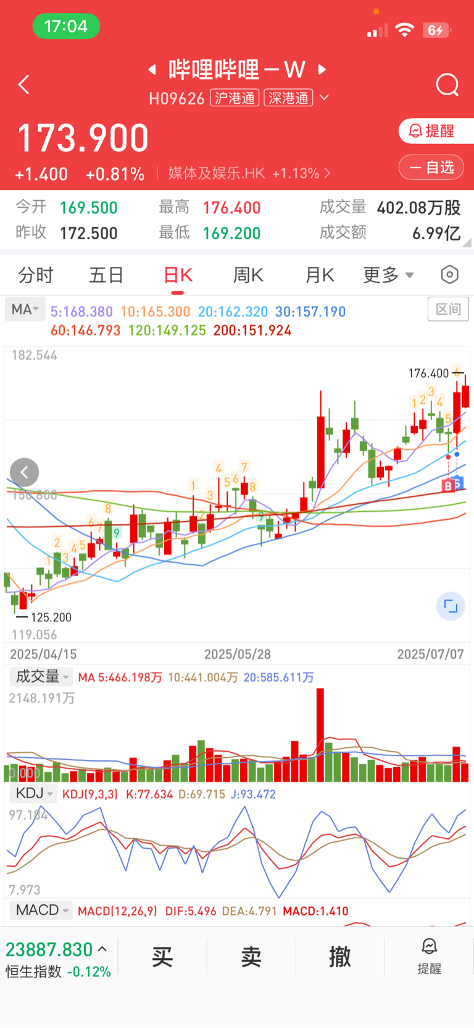
Task: Open the MACD indicator dropdown
Action: coord(41,910)
